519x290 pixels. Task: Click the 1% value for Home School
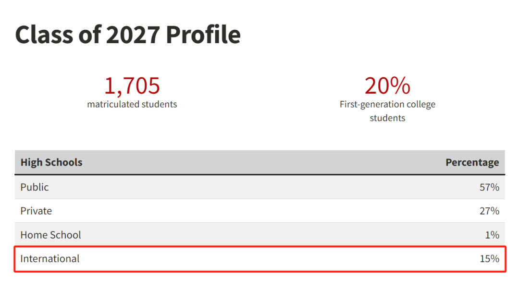tap(492, 235)
